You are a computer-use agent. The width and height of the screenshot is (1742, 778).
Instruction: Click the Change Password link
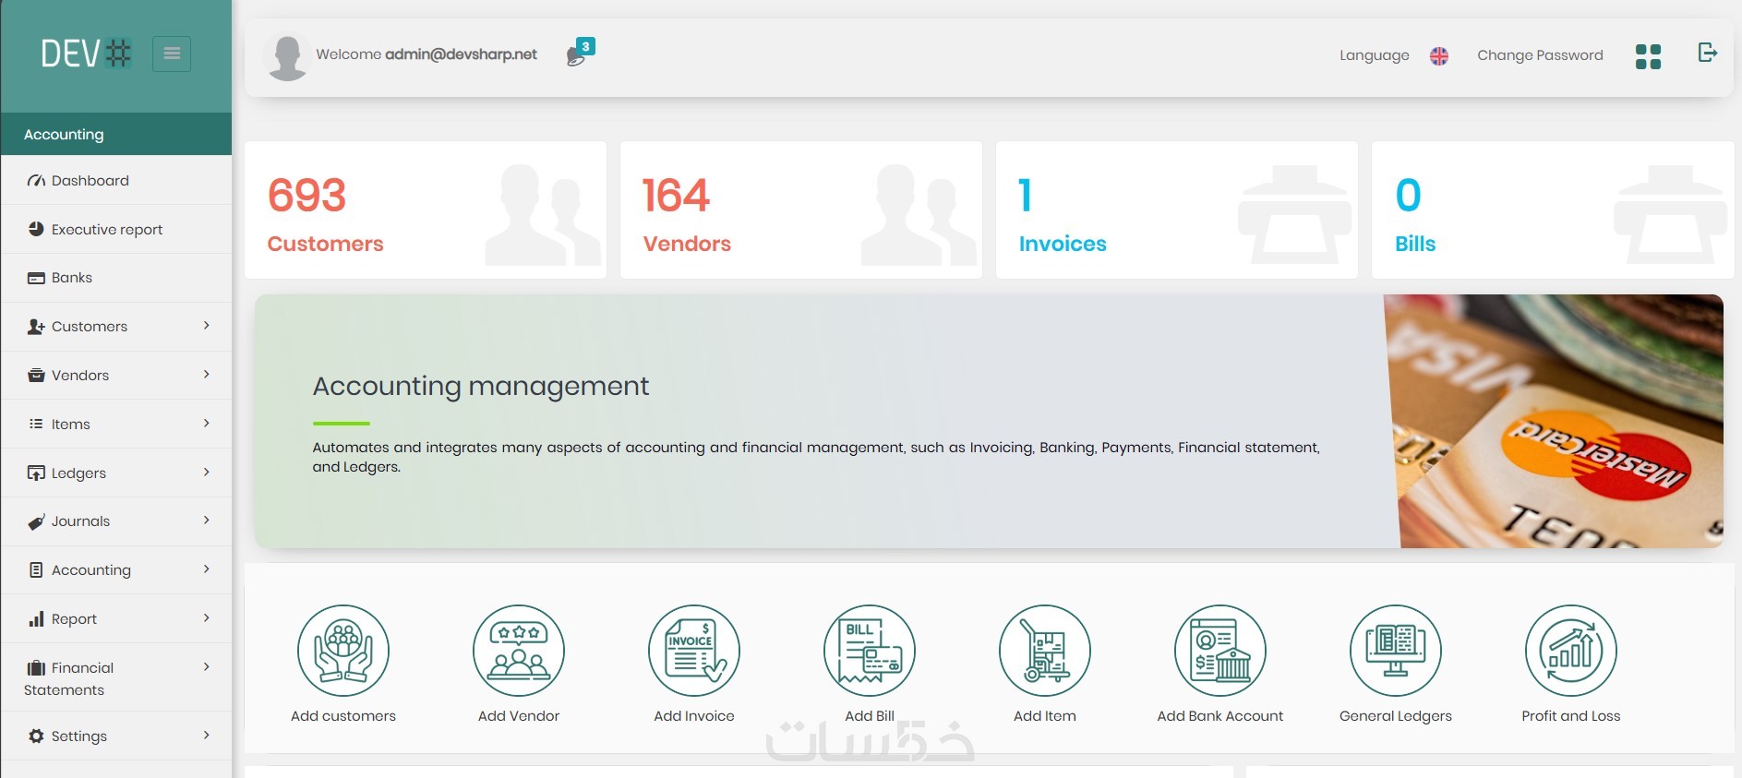pyautogui.click(x=1540, y=55)
